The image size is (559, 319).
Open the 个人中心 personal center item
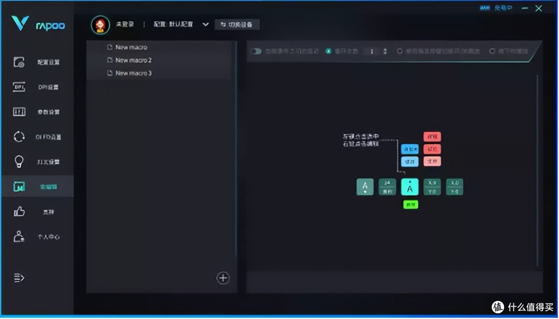(37, 236)
